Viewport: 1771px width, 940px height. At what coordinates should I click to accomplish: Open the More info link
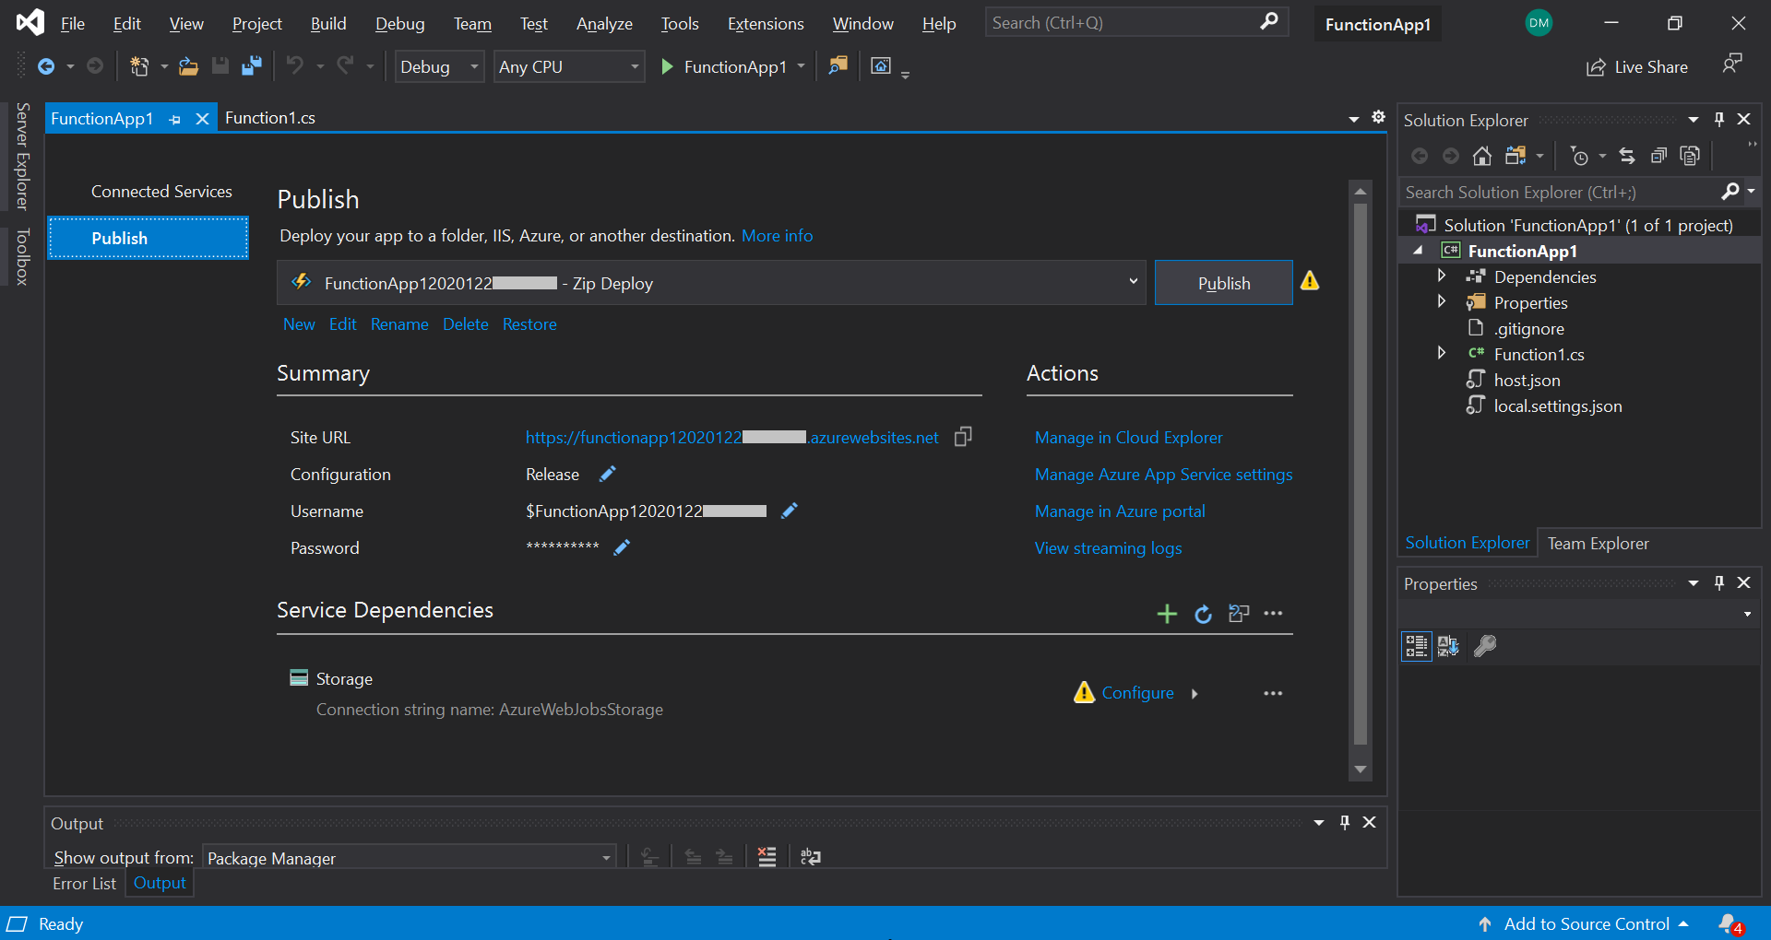coord(777,236)
